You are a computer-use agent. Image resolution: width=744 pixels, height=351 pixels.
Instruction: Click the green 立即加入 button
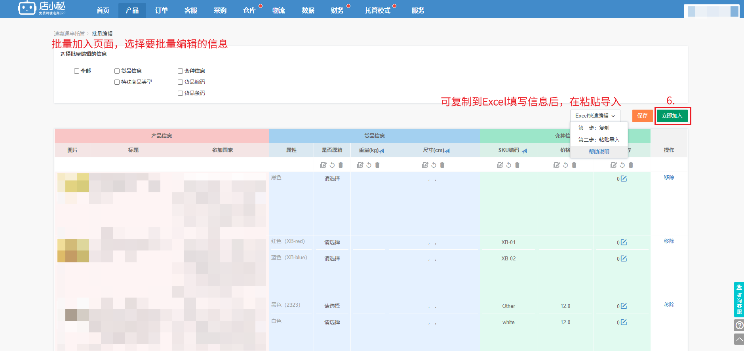(672, 116)
